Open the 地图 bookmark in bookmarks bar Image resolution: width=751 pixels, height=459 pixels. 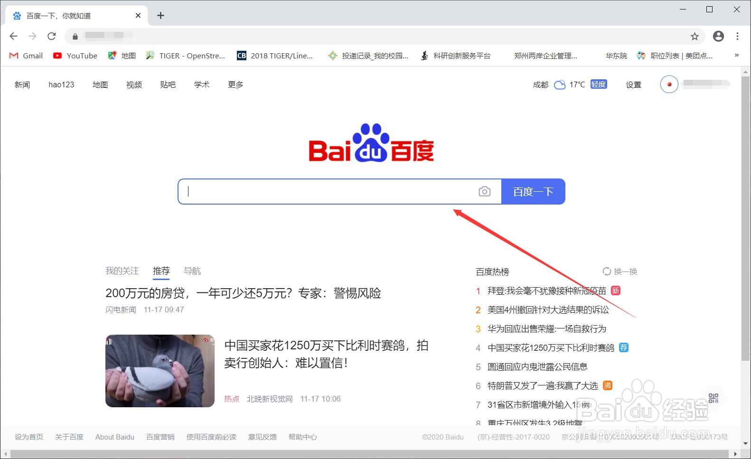(122, 56)
